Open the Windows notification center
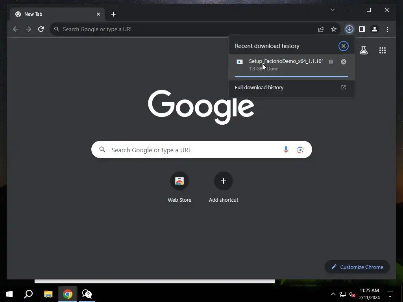Screen dimensions: 403x302 [390, 294]
